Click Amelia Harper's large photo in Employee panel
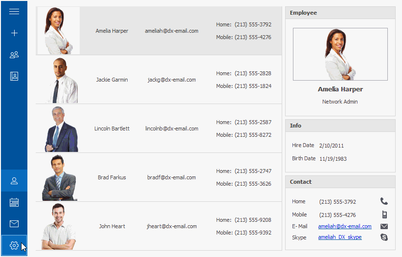402x257 pixels. (340, 54)
